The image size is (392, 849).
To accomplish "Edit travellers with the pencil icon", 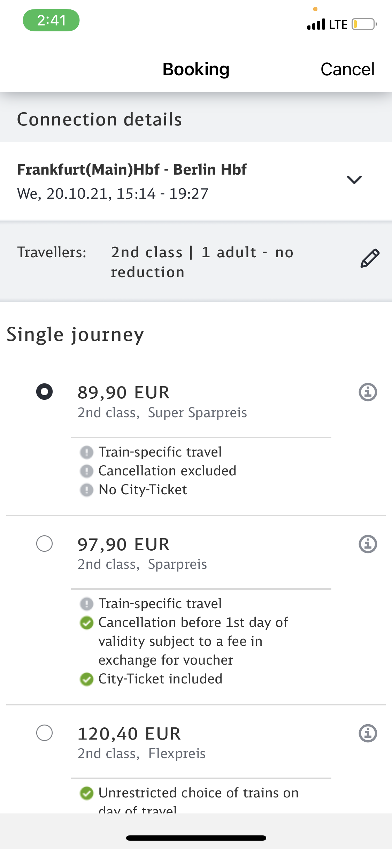I will point(370,258).
